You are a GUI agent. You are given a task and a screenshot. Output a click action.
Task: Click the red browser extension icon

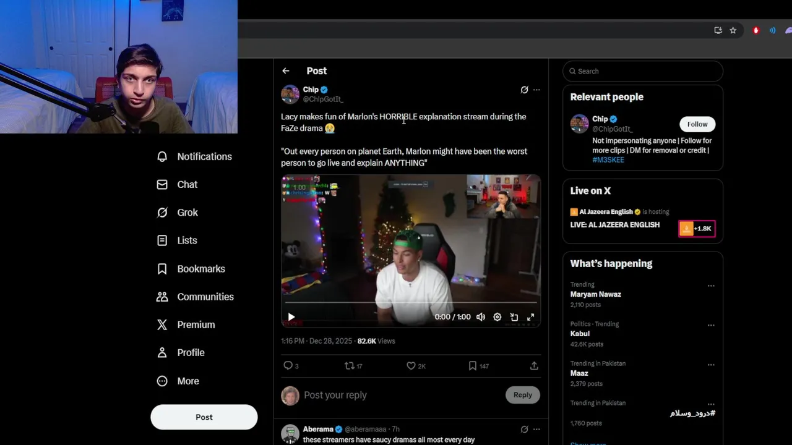(x=756, y=30)
